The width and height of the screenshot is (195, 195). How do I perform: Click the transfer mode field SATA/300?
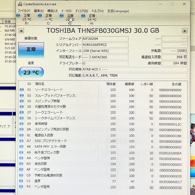tap(105, 57)
